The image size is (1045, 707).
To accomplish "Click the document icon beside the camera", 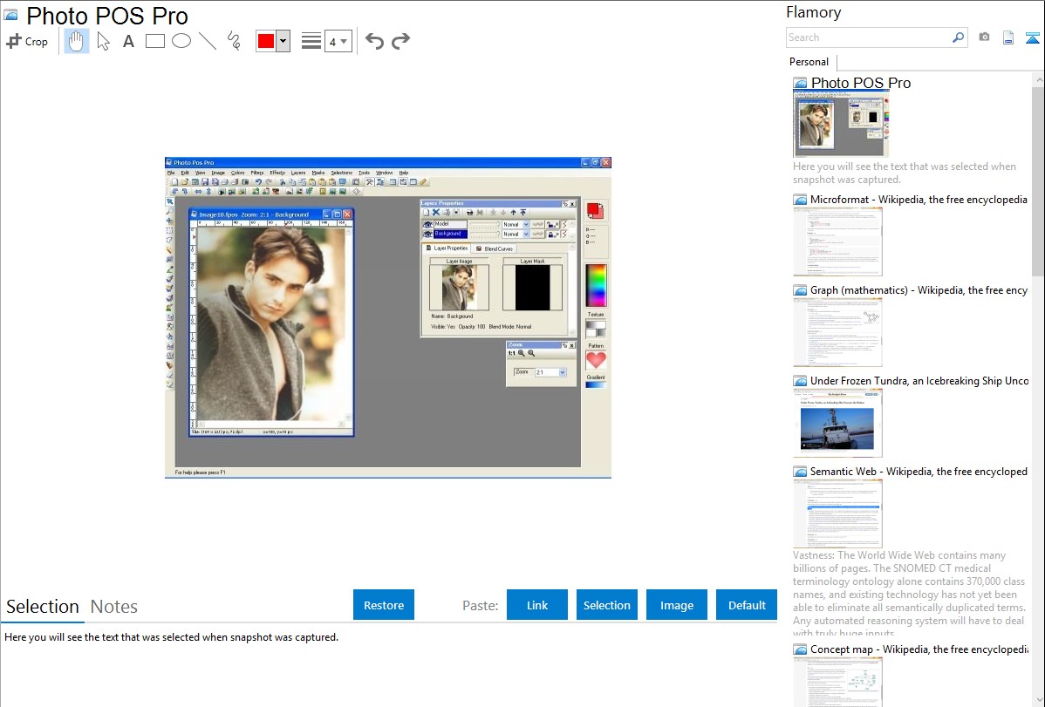I will tap(1008, 37).
